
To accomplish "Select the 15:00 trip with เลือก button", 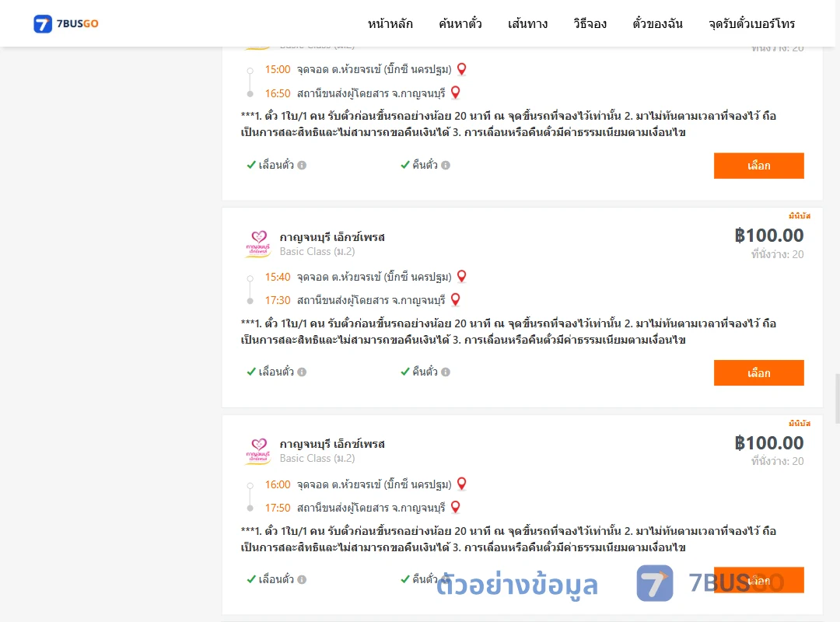I will pos(758,166).
